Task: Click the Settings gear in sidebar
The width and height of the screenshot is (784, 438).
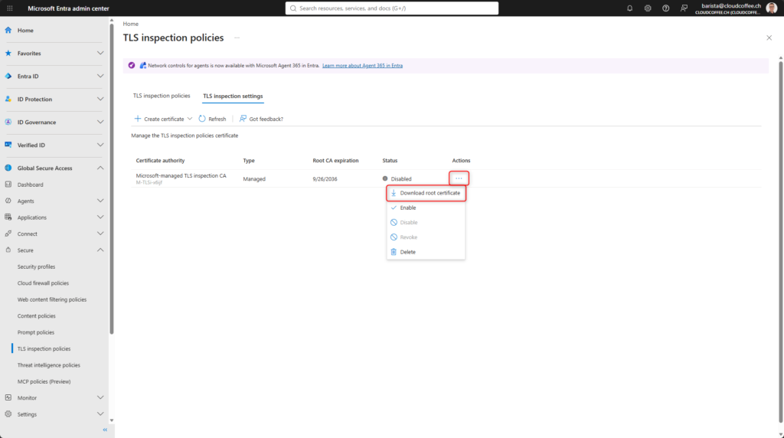Action: coord(8,414)
